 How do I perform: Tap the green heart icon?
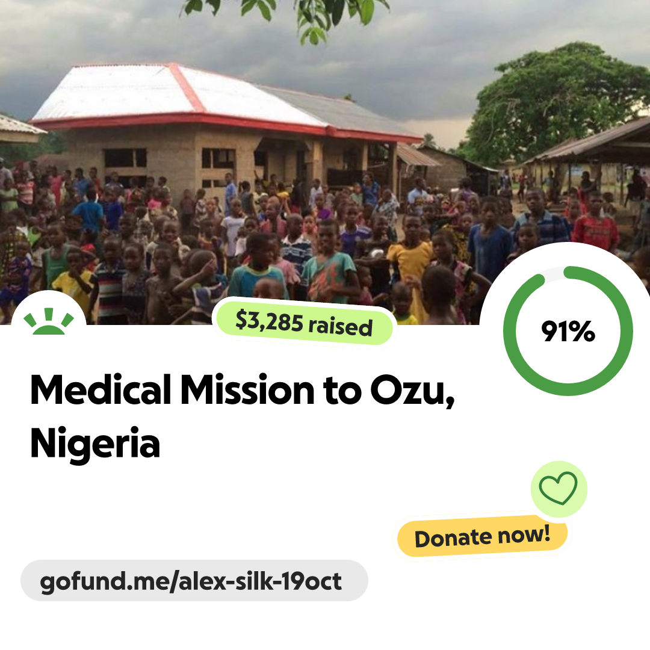coord(559,489)
